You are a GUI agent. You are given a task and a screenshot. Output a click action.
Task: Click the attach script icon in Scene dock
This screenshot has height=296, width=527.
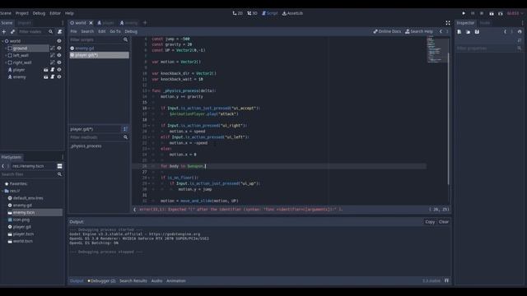click(60, 31)
